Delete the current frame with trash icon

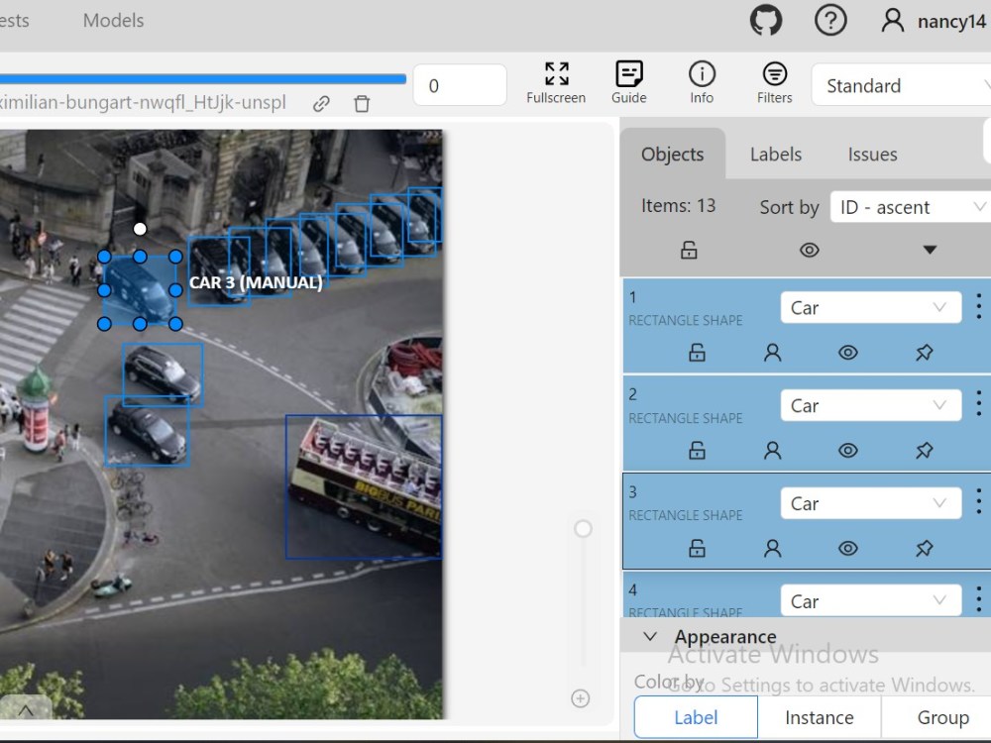pos(362,103)
